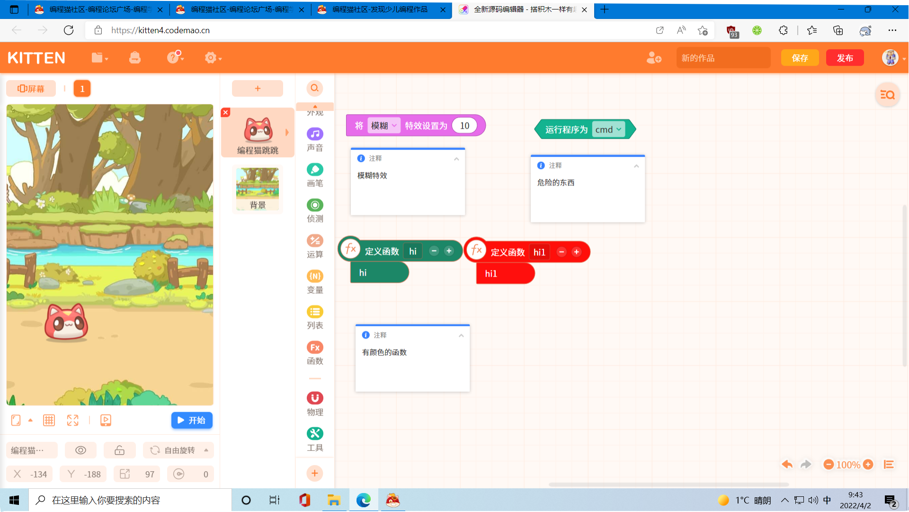
Task: Select the 函数 function block category
Action: pyautogui.click(x=315, y=353)
